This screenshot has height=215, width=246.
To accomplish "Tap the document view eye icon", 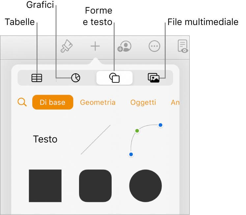I will coord(183,46).
